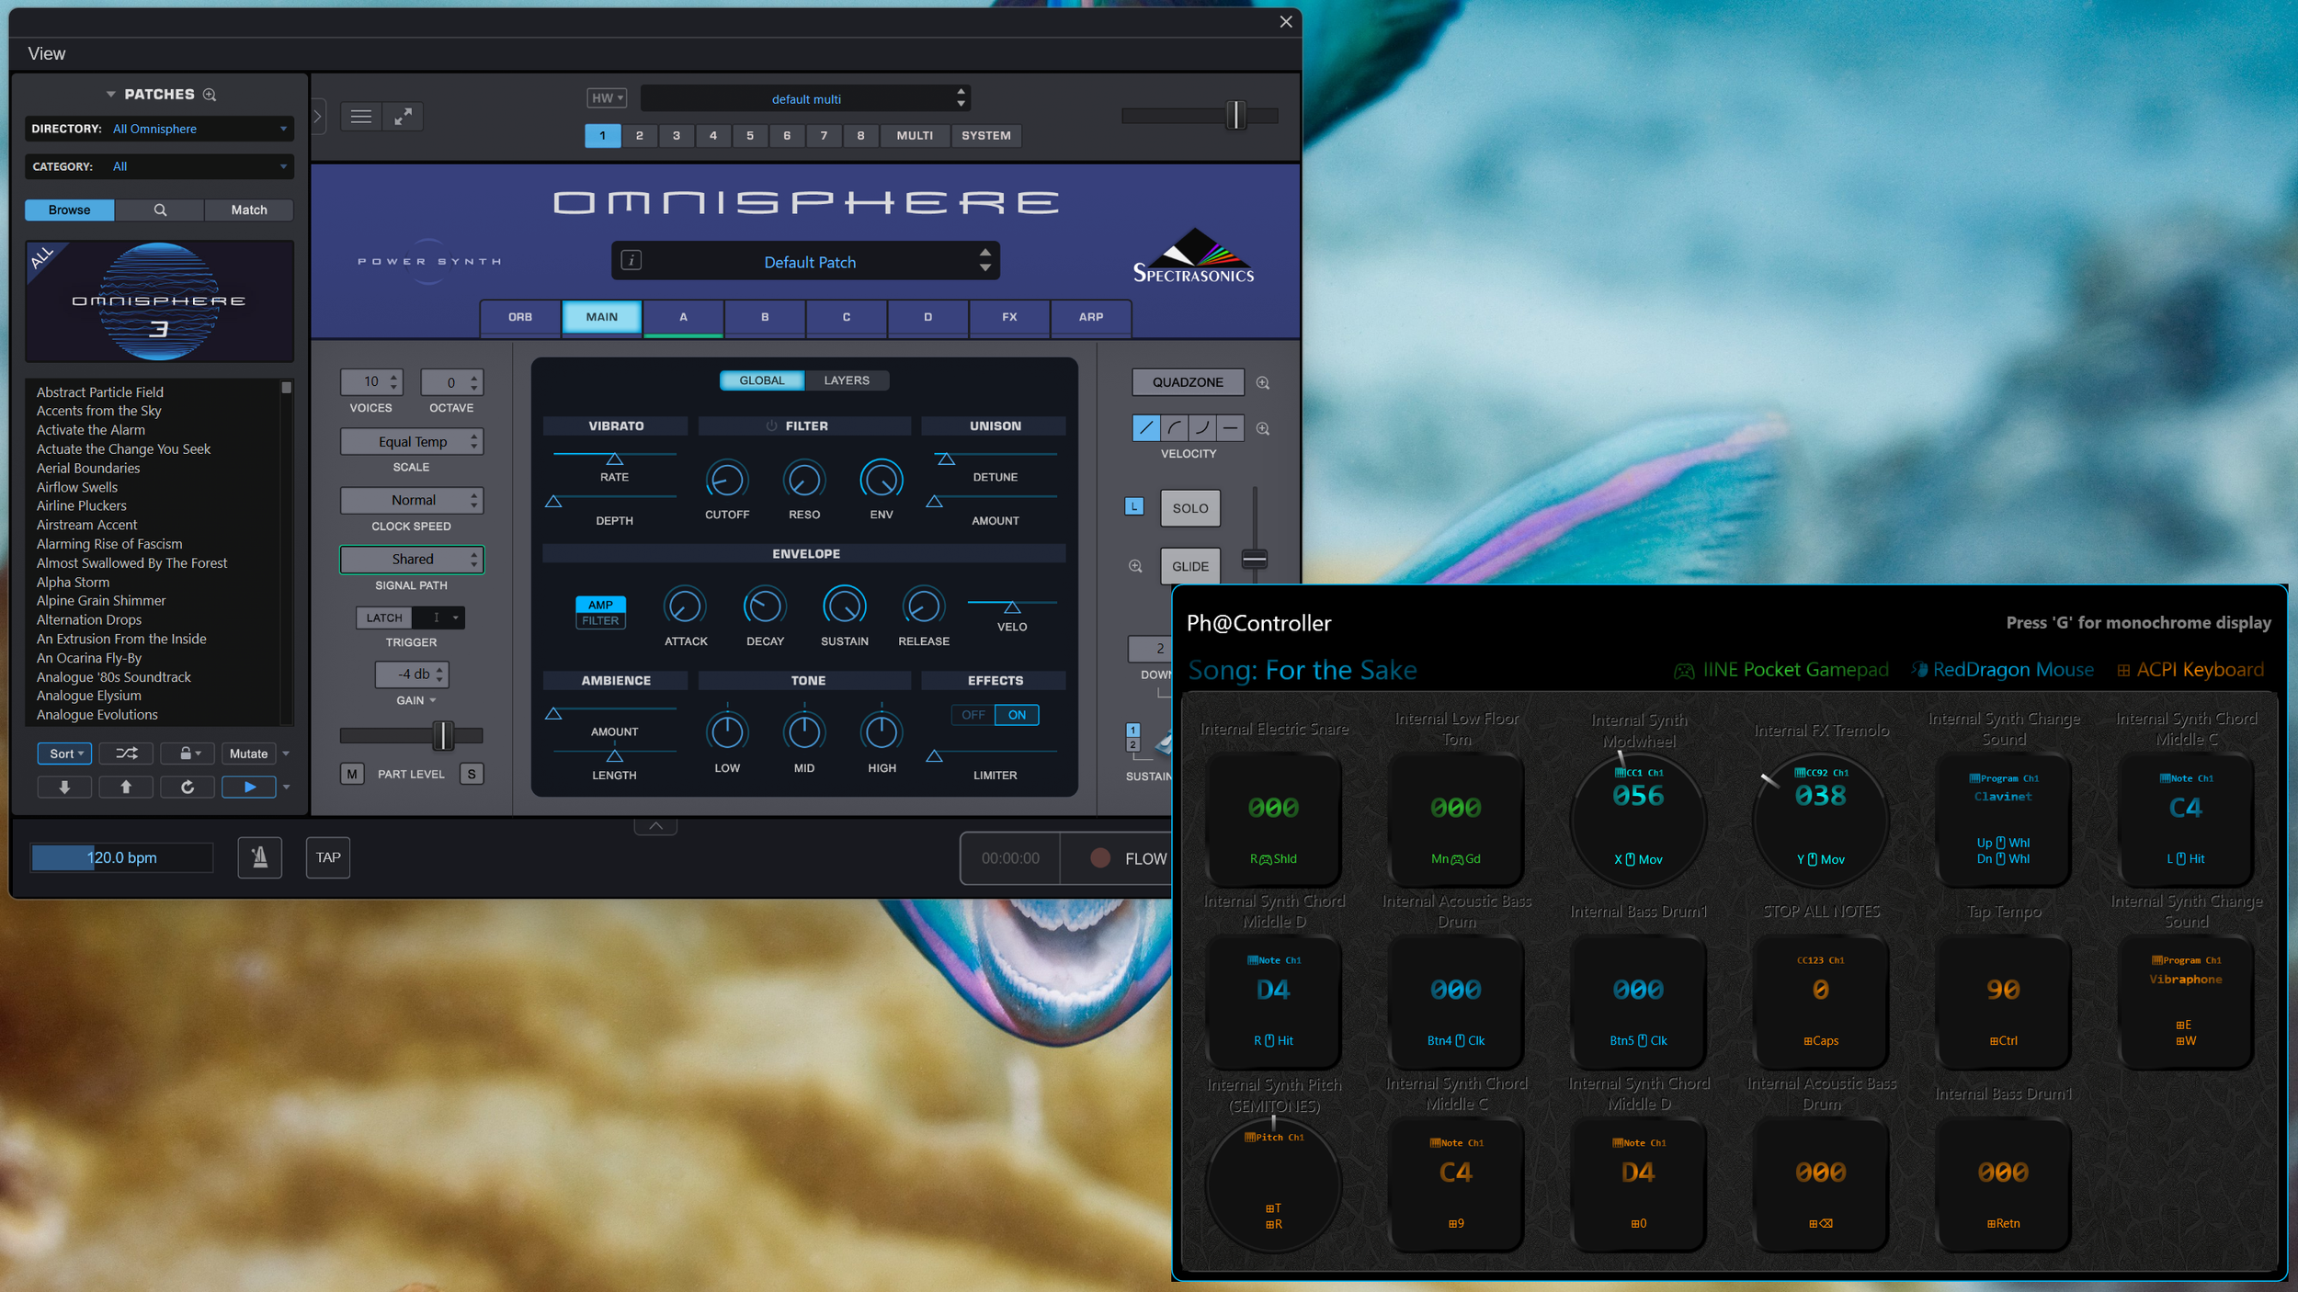2298x1292 pixels.
Task: Turn effects OFF
Action: click(x=973, y=715)
